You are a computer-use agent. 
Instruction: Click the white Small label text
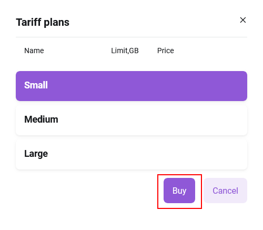(x=36, y=85)
